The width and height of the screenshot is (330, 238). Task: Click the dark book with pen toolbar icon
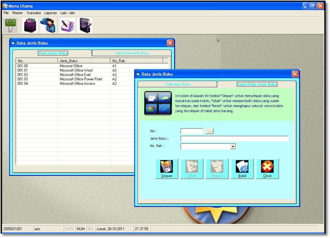coord(85,25)
